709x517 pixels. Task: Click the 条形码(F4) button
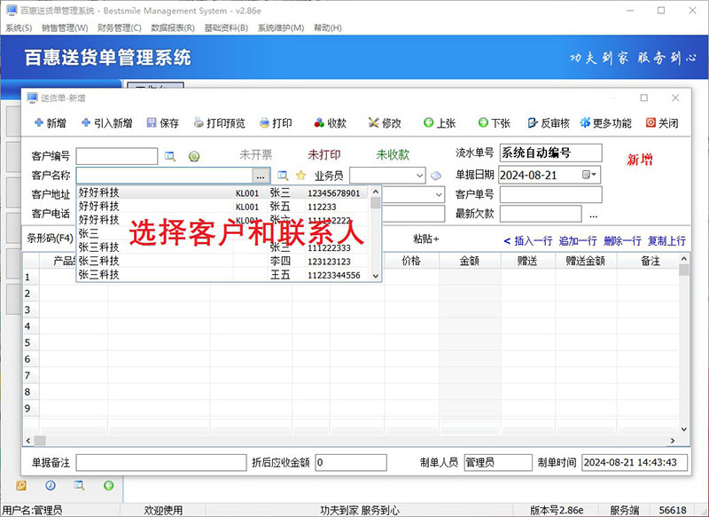click(x=50, y=238)
